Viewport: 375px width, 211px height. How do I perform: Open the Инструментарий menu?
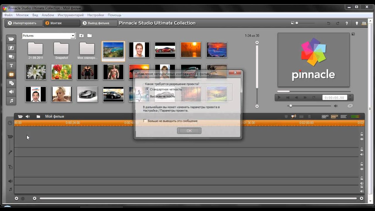tap(71, 15)
